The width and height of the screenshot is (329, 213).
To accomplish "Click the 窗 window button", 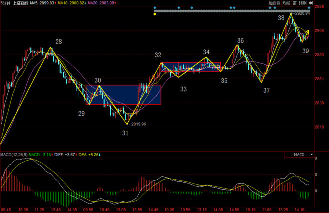I will point(295,3).
